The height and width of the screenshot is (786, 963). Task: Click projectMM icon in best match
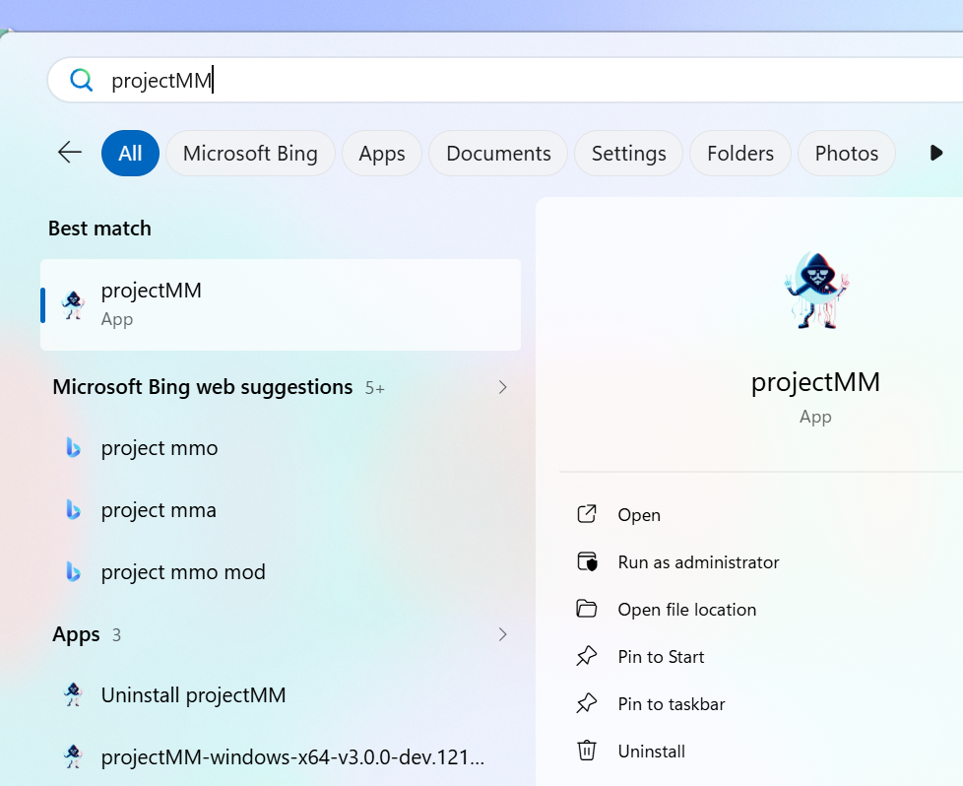73,304
